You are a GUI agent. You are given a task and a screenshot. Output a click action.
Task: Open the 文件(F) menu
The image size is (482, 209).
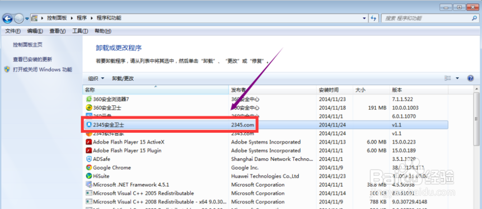(13, 31)
